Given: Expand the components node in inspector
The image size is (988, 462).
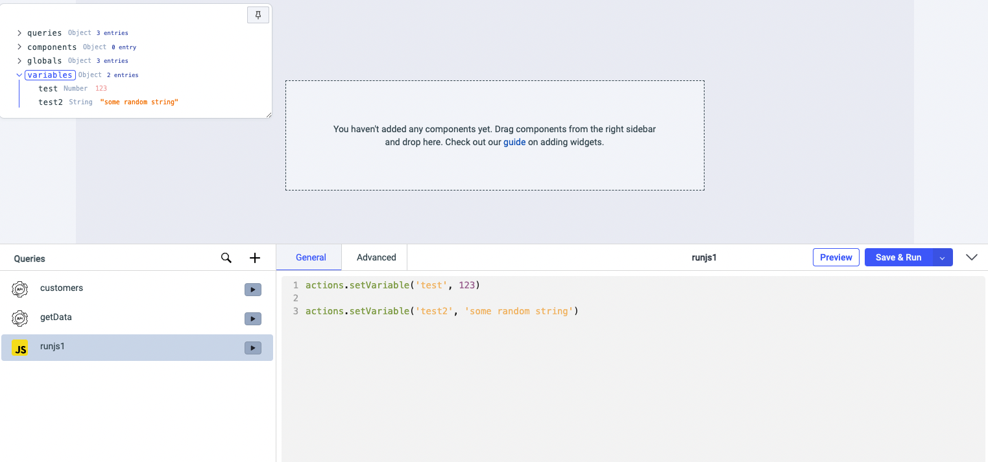Looking at the screenshot, I should (x=19, y=47).
